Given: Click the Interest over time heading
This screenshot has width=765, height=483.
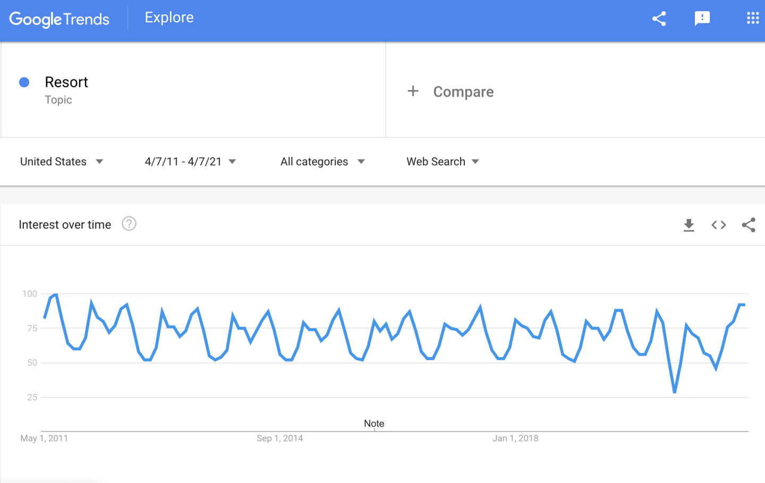Looking at the screenshot, I should 65,225.
